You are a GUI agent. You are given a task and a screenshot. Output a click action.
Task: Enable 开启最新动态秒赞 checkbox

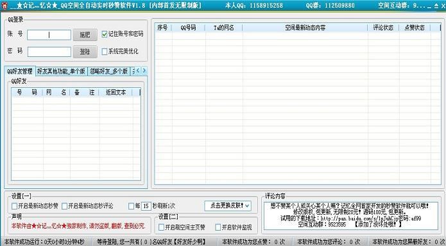[14, 206]
